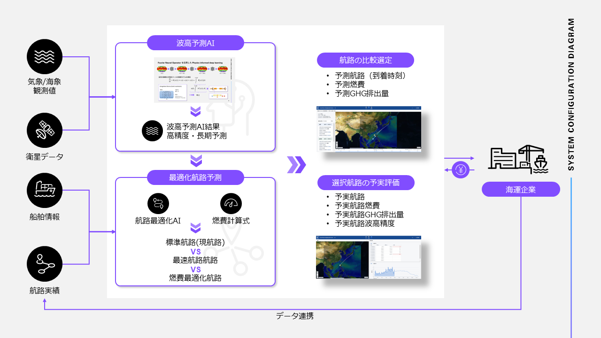The width and height of the screenshot is (601, 338).
Task: Click the 燃費計算式 gauge icon
Action: click(231, 204)
